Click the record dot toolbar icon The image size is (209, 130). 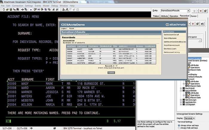click(x=31, y=10)
